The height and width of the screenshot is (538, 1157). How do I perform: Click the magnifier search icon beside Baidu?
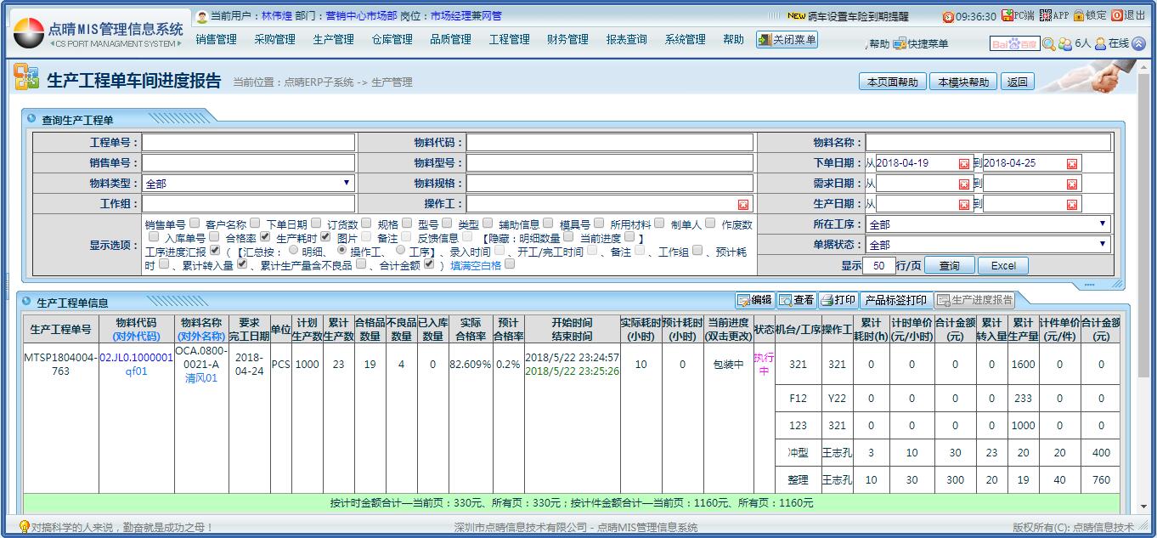pos(1049,44)
